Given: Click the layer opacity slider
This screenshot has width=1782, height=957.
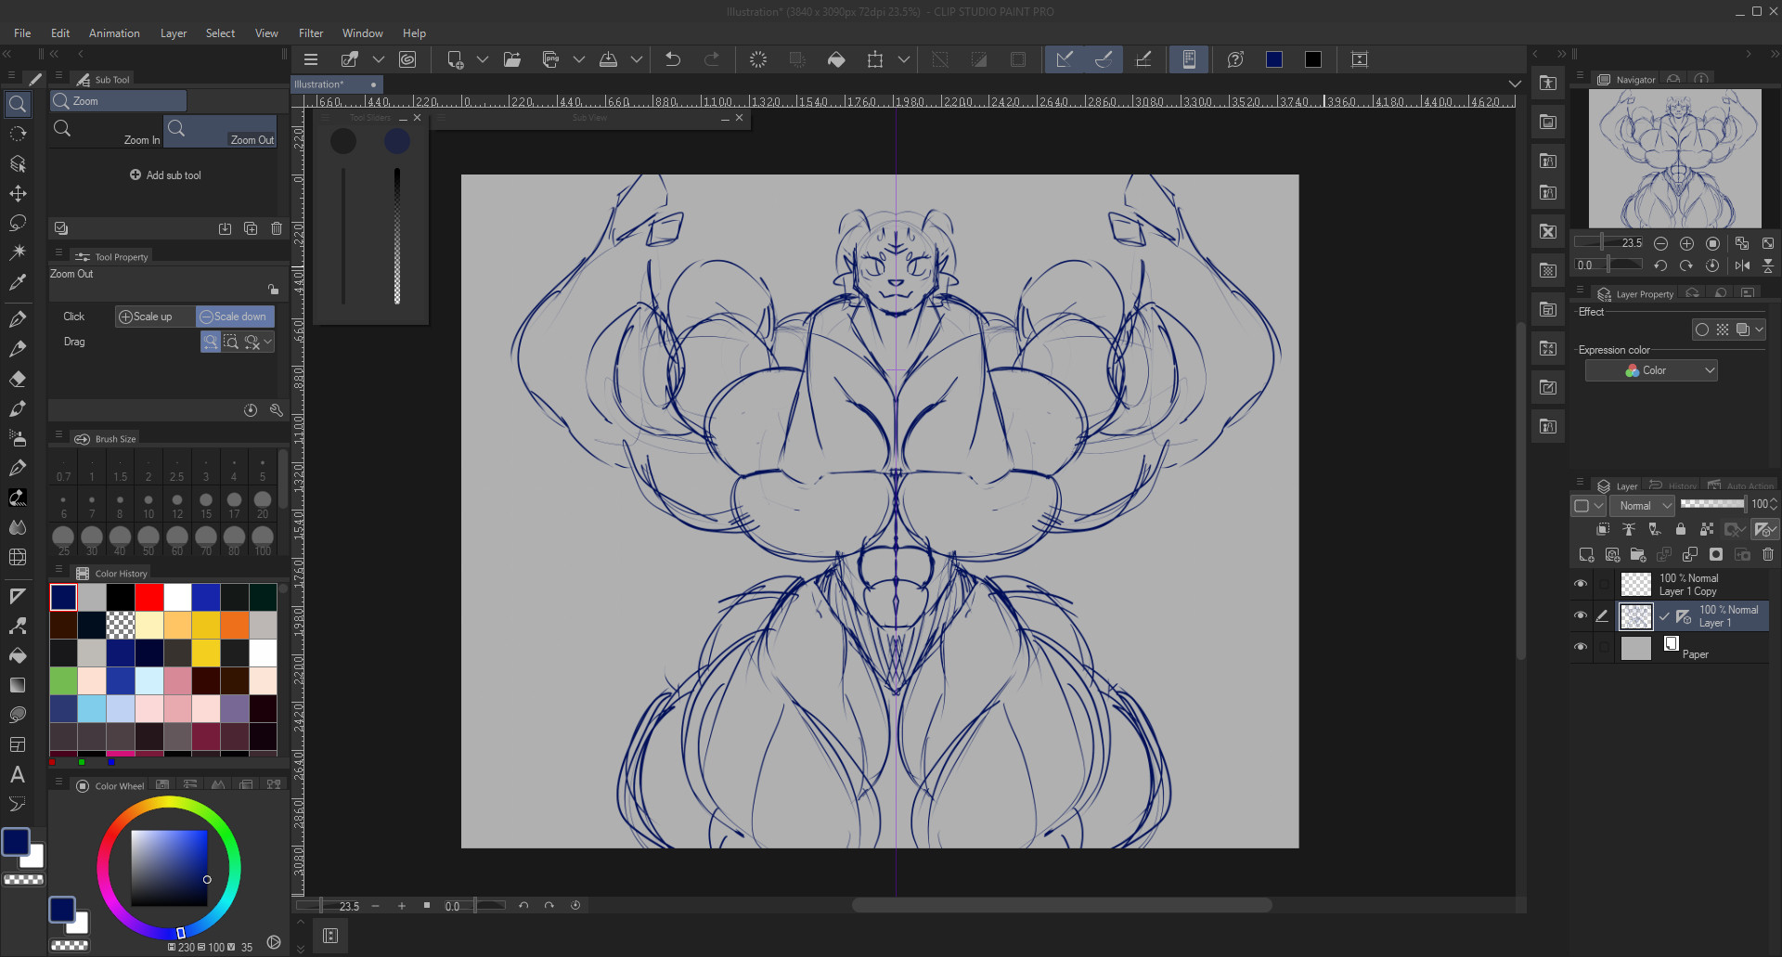Looking at the screenshot, I should (1712, 504).
